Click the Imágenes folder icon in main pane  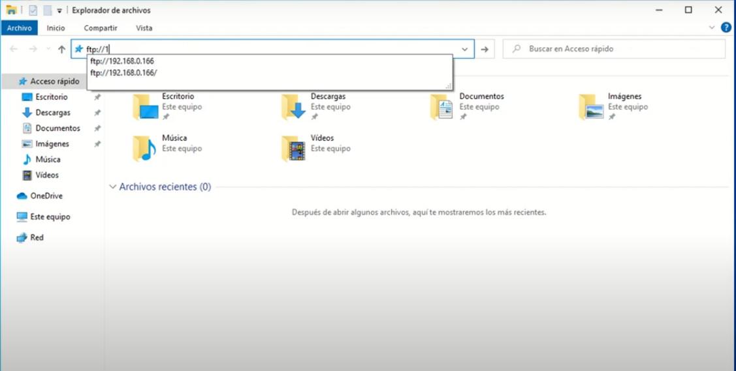click(592, 106)
